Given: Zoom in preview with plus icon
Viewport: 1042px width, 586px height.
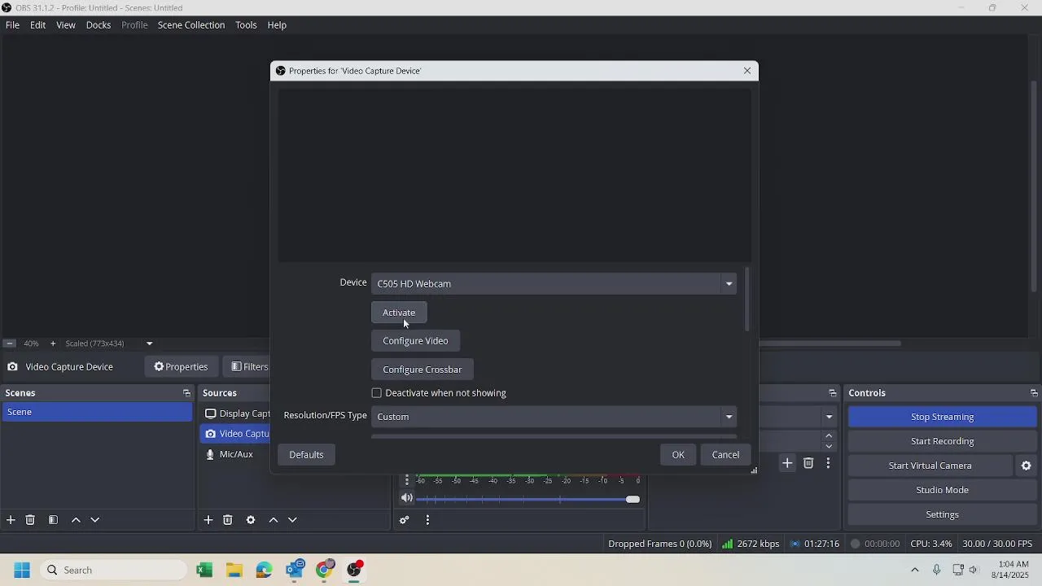Looking at the screenshot, I should (53, 343).
